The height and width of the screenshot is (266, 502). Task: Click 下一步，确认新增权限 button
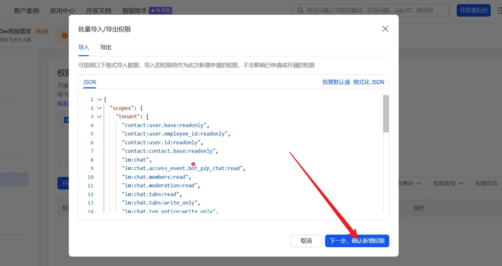click(357, 241)
